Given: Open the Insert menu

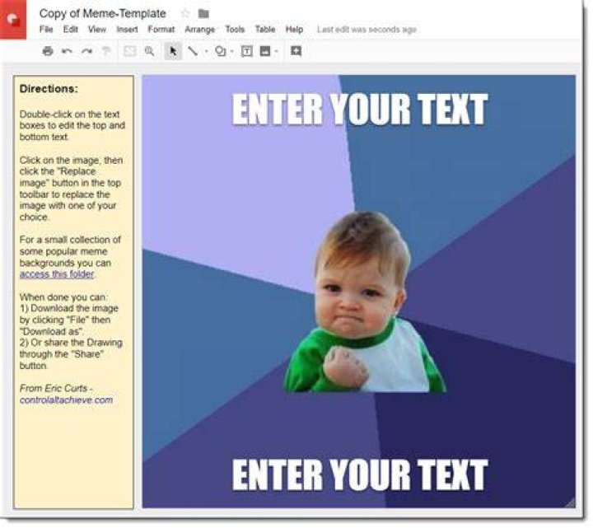Looking at the screenshot, I should click(x=127, y=30).
